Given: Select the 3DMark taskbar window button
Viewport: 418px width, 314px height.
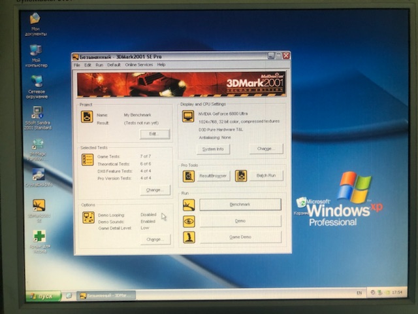Looking at the screenshot, I should 106,295.
